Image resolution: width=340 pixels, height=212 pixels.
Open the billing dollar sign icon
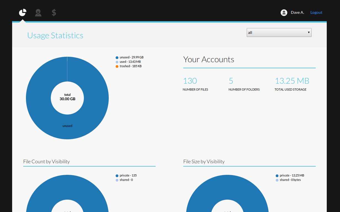54,12
